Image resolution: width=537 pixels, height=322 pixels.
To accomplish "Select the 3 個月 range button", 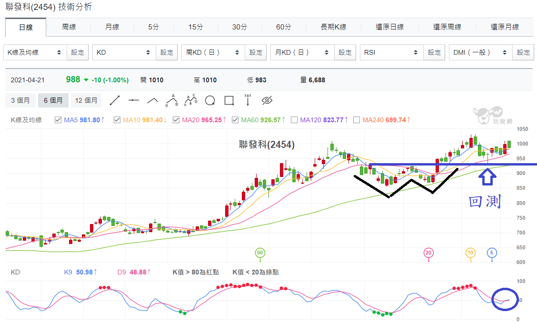I will coord(20,100).
